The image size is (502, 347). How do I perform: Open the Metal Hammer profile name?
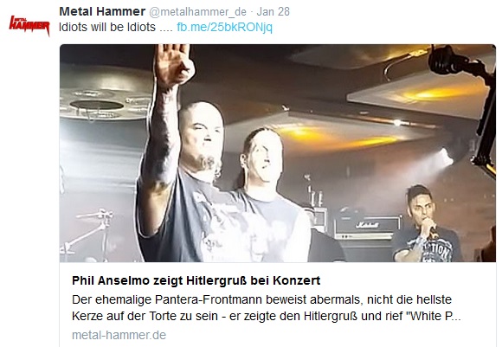click(x=102, y=11)
